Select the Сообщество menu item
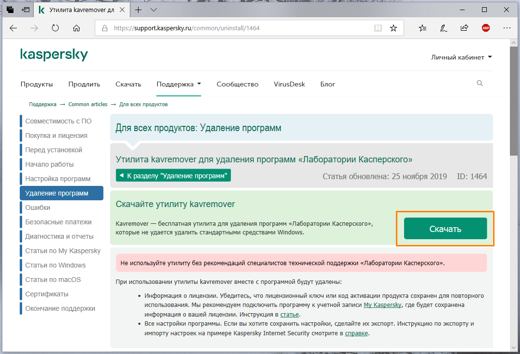520x354 pixels. (x=237, y=84)
